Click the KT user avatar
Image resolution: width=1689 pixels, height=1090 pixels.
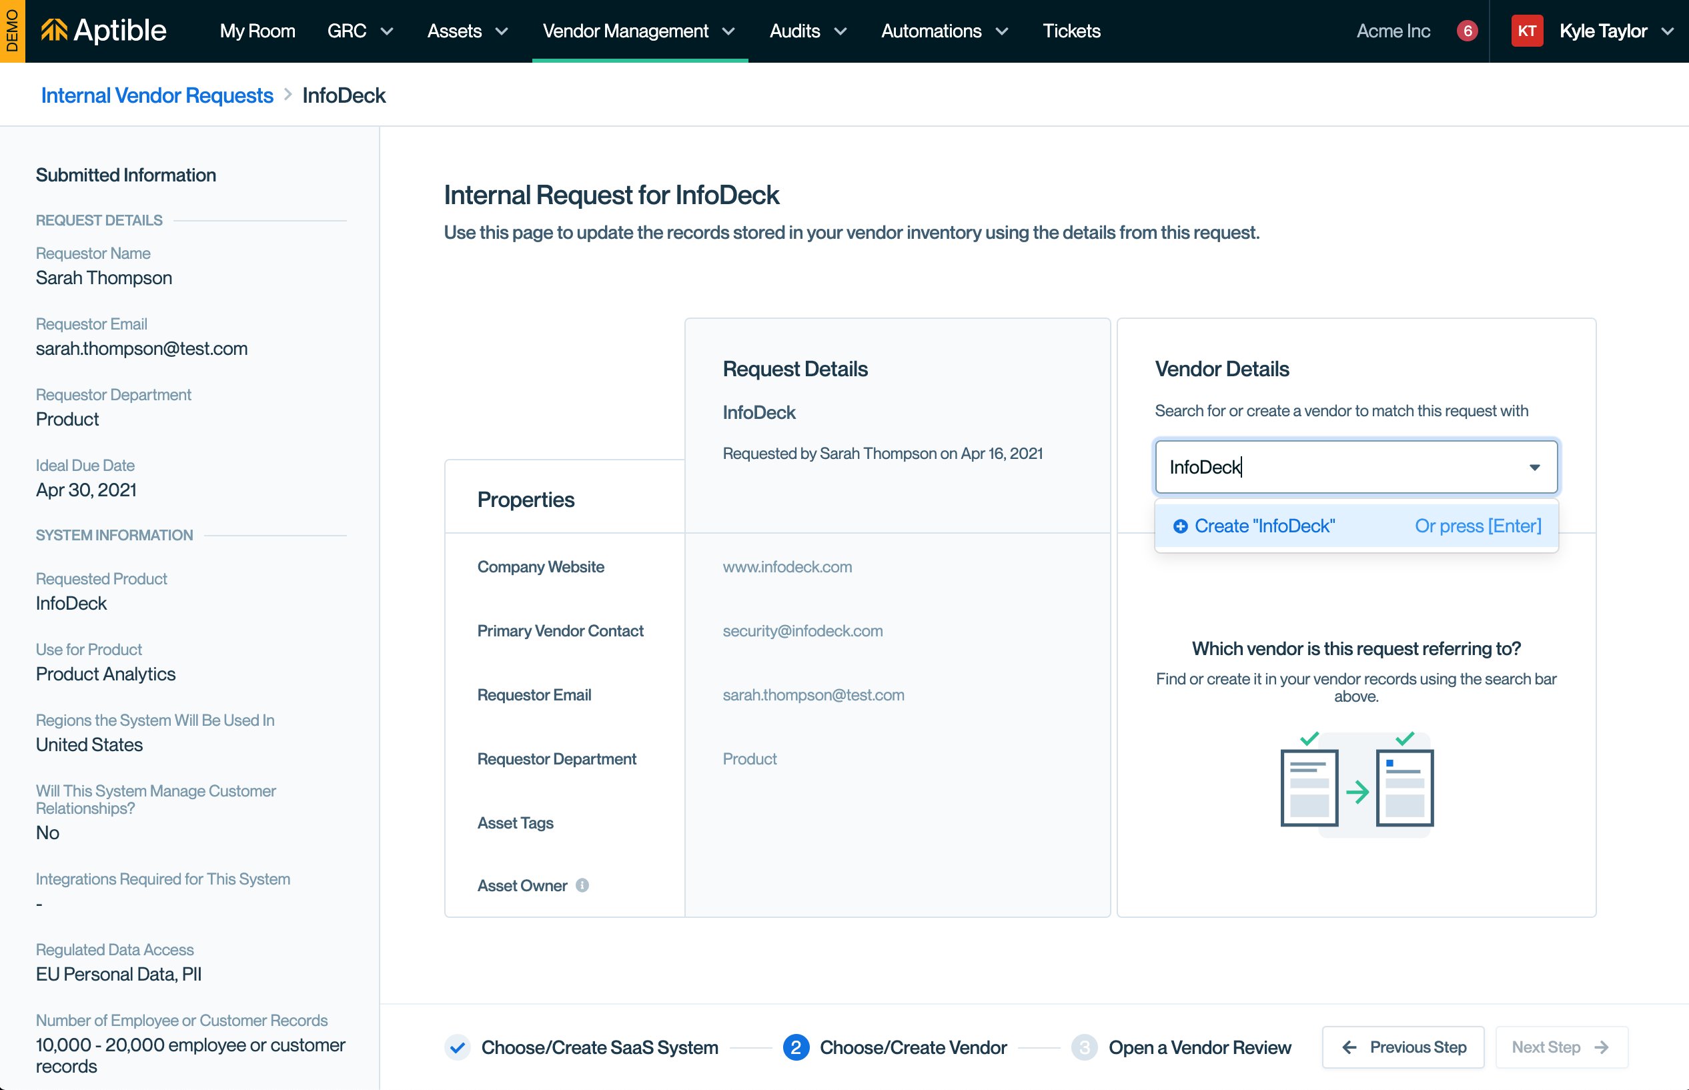point(1526,31)
